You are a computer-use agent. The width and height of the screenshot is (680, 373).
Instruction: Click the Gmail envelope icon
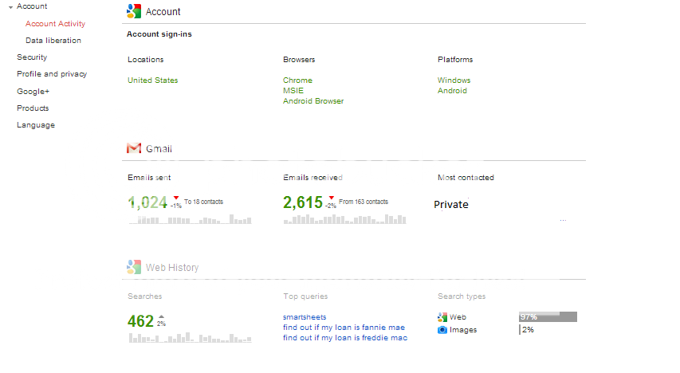pyautogui.click(x=134, y=148)
